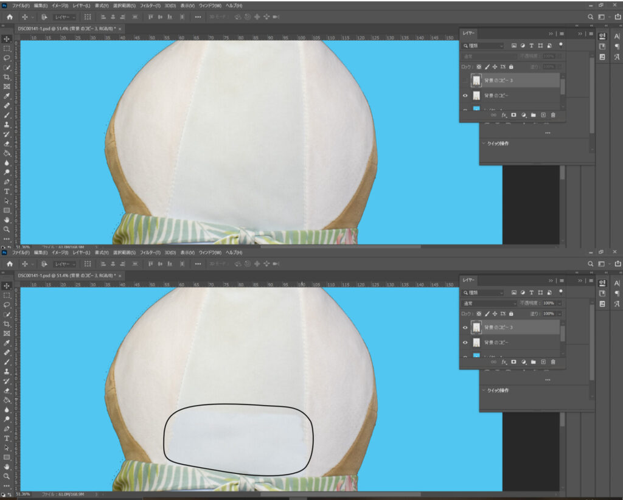
Task: Select the Dodge tool in lower window
Action: pos(7,419)
